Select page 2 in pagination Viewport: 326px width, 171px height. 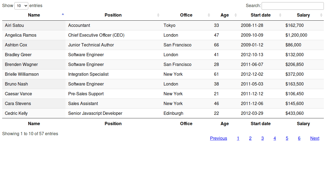[250, 138]
